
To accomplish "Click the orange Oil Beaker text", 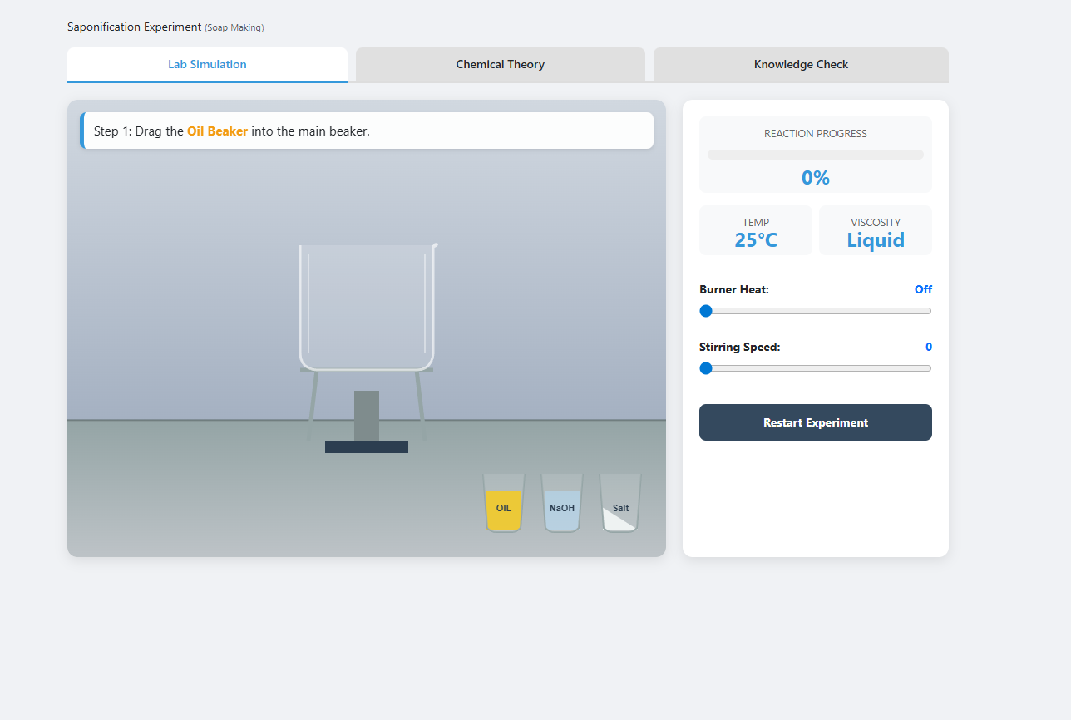I will (x=217, y=131).
